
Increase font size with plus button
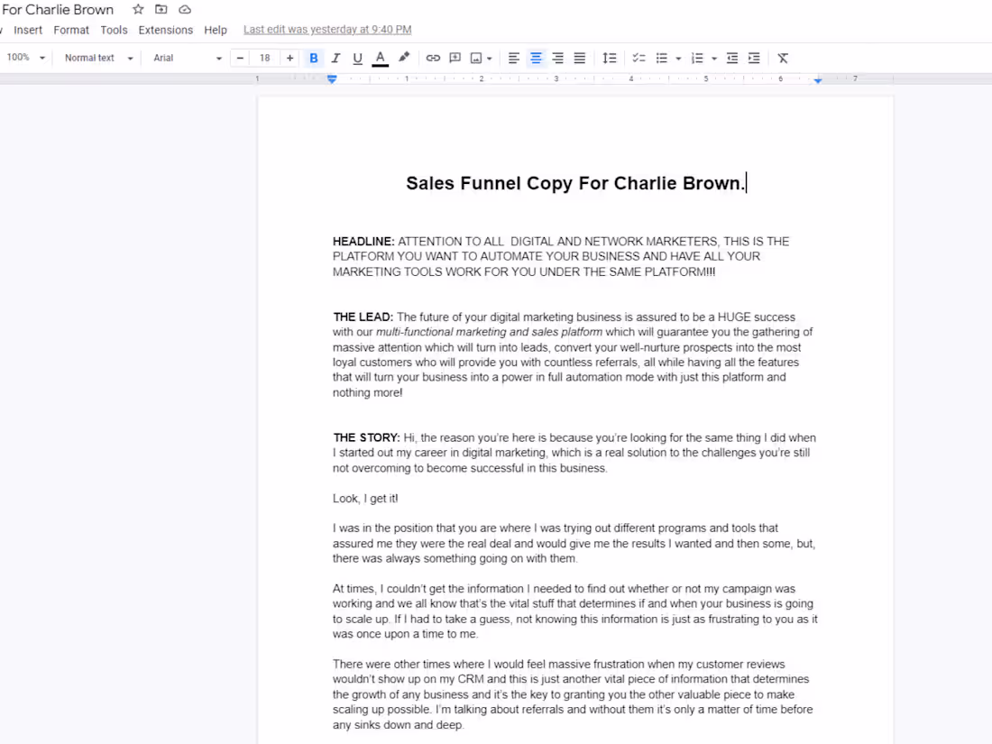pos(289,58)
